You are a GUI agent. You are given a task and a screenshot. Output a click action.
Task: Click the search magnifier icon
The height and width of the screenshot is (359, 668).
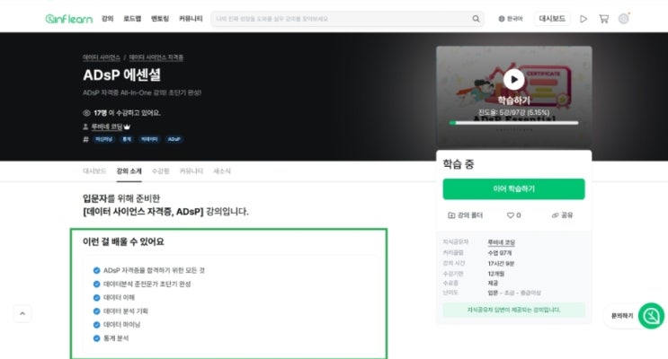pos(476,19)
